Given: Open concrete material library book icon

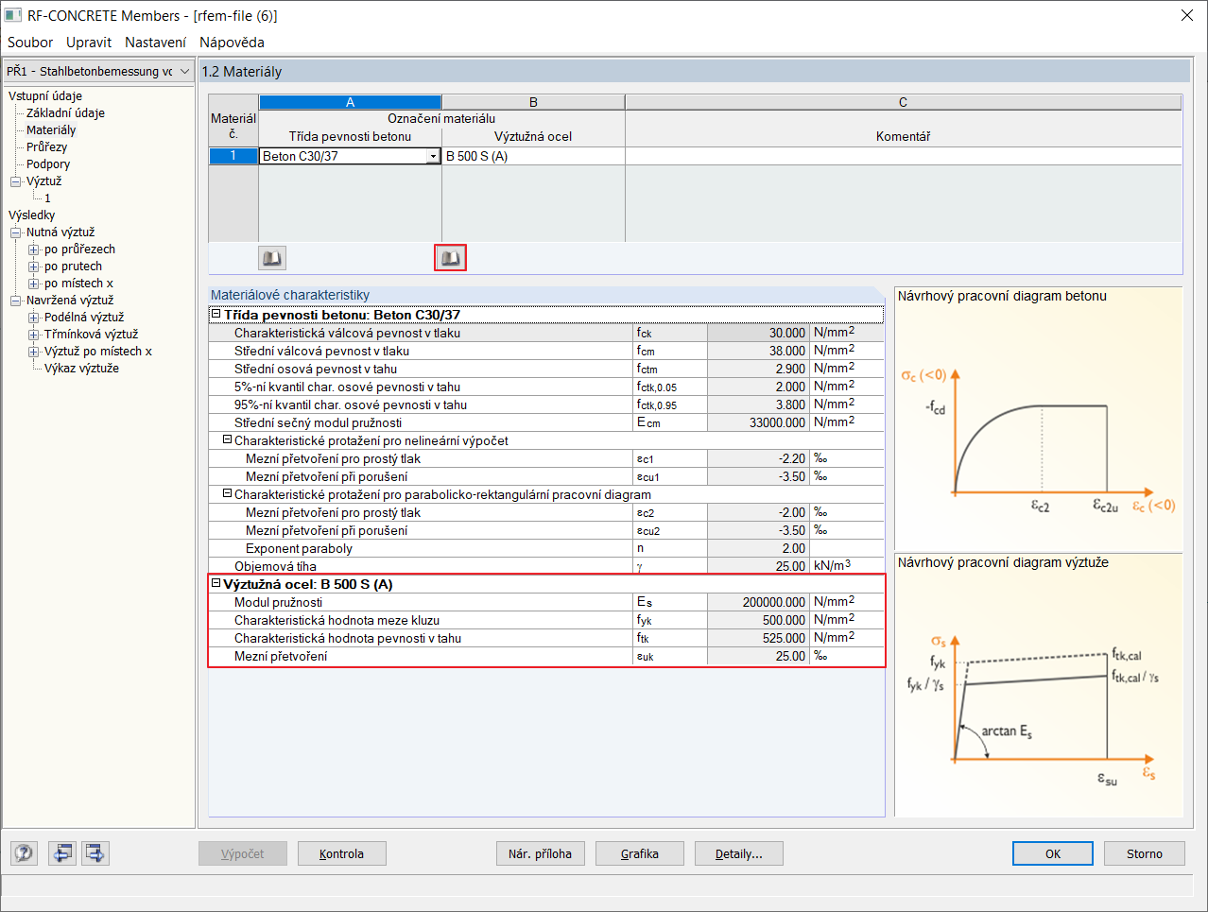Looking at the screenshot, I should (272, 258).
